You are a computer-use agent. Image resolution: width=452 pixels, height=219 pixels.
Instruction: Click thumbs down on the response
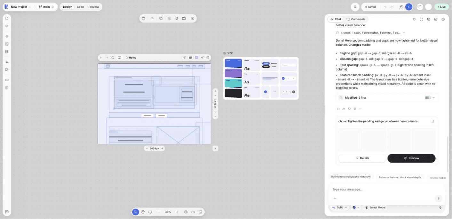[x=349, y=109]
